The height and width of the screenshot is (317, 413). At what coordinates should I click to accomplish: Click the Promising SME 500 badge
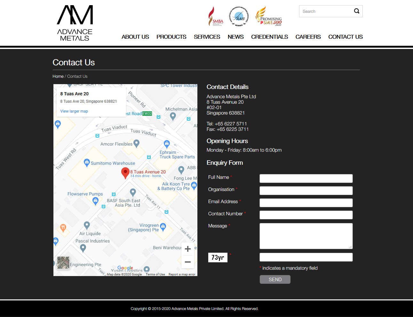[269, 17]
